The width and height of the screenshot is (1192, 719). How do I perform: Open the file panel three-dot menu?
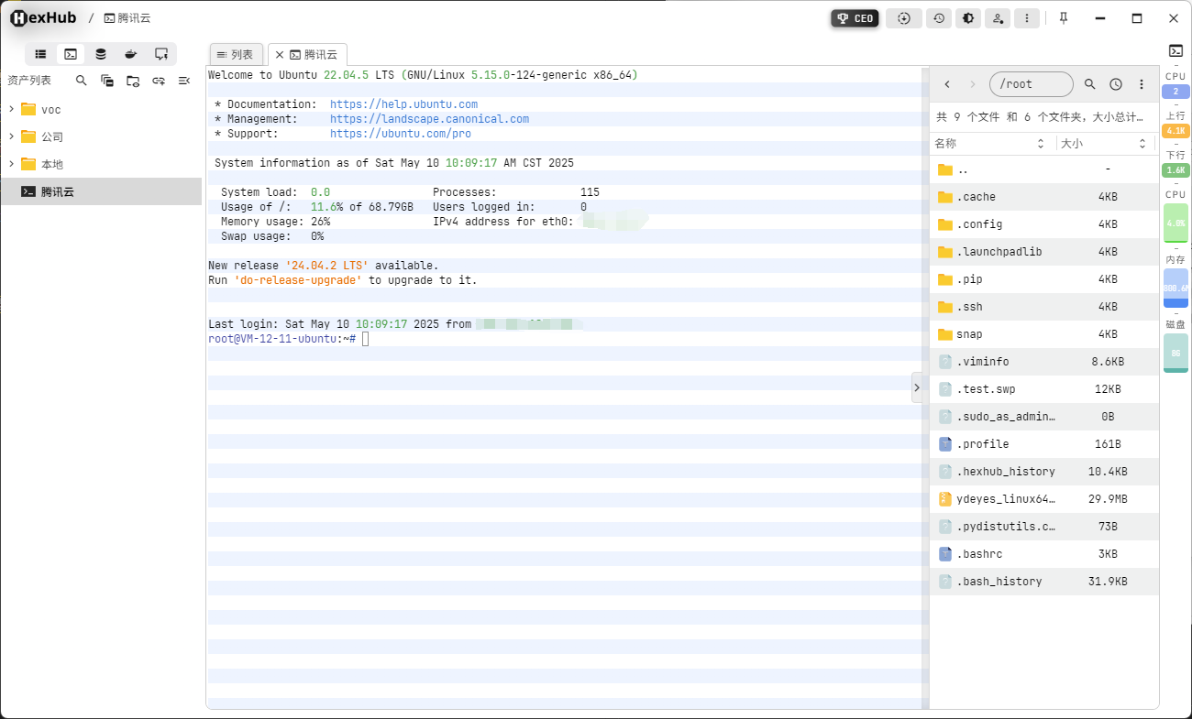[1142, 84]
